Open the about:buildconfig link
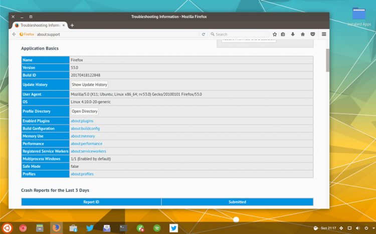This screenshot has width=376, height=234. click(85, 128)
